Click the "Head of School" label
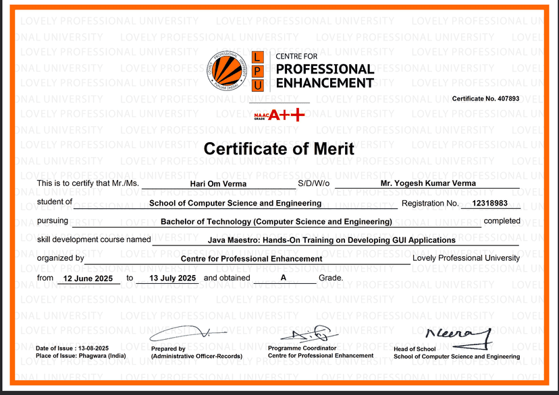 point(415,349)
